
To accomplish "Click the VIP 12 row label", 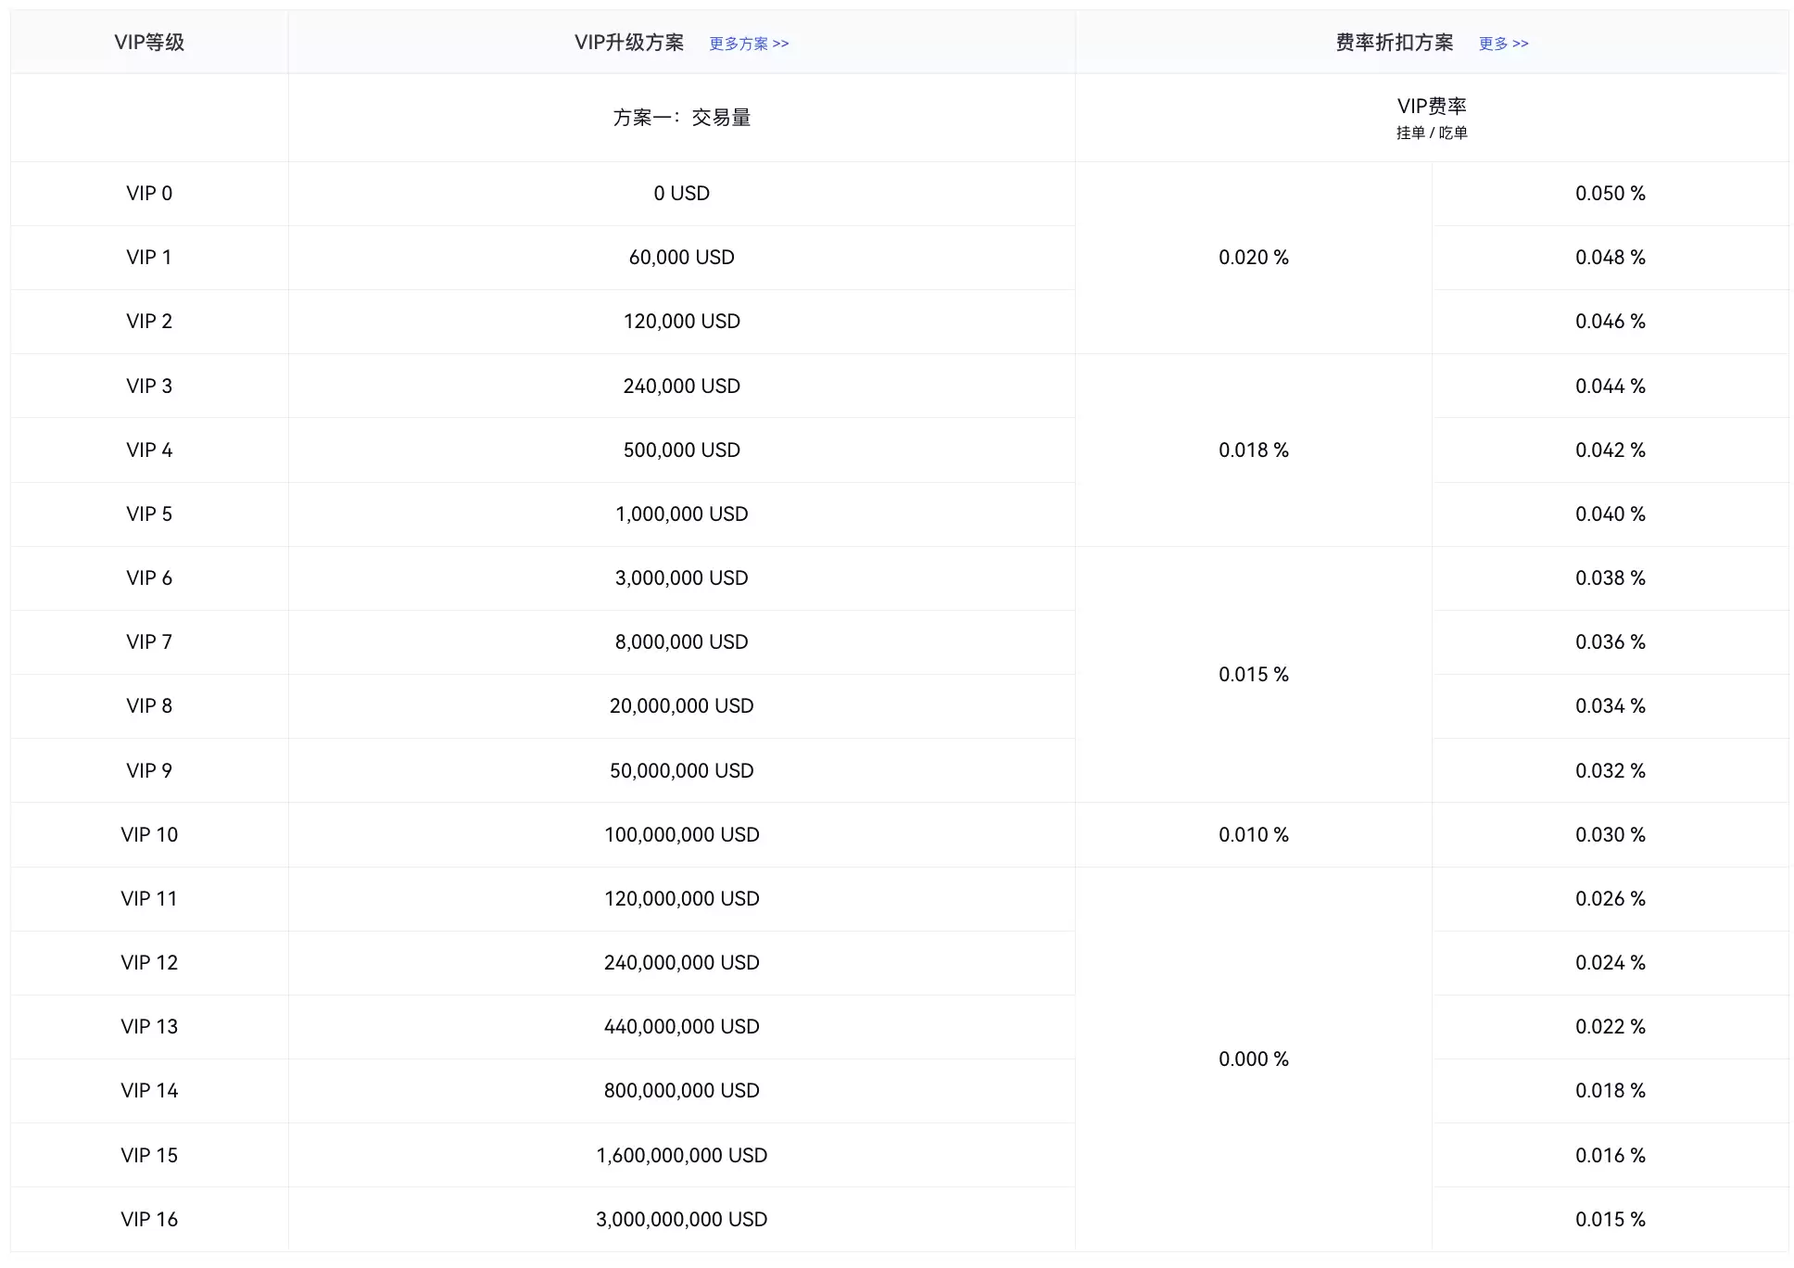I will tap(149, 963).
